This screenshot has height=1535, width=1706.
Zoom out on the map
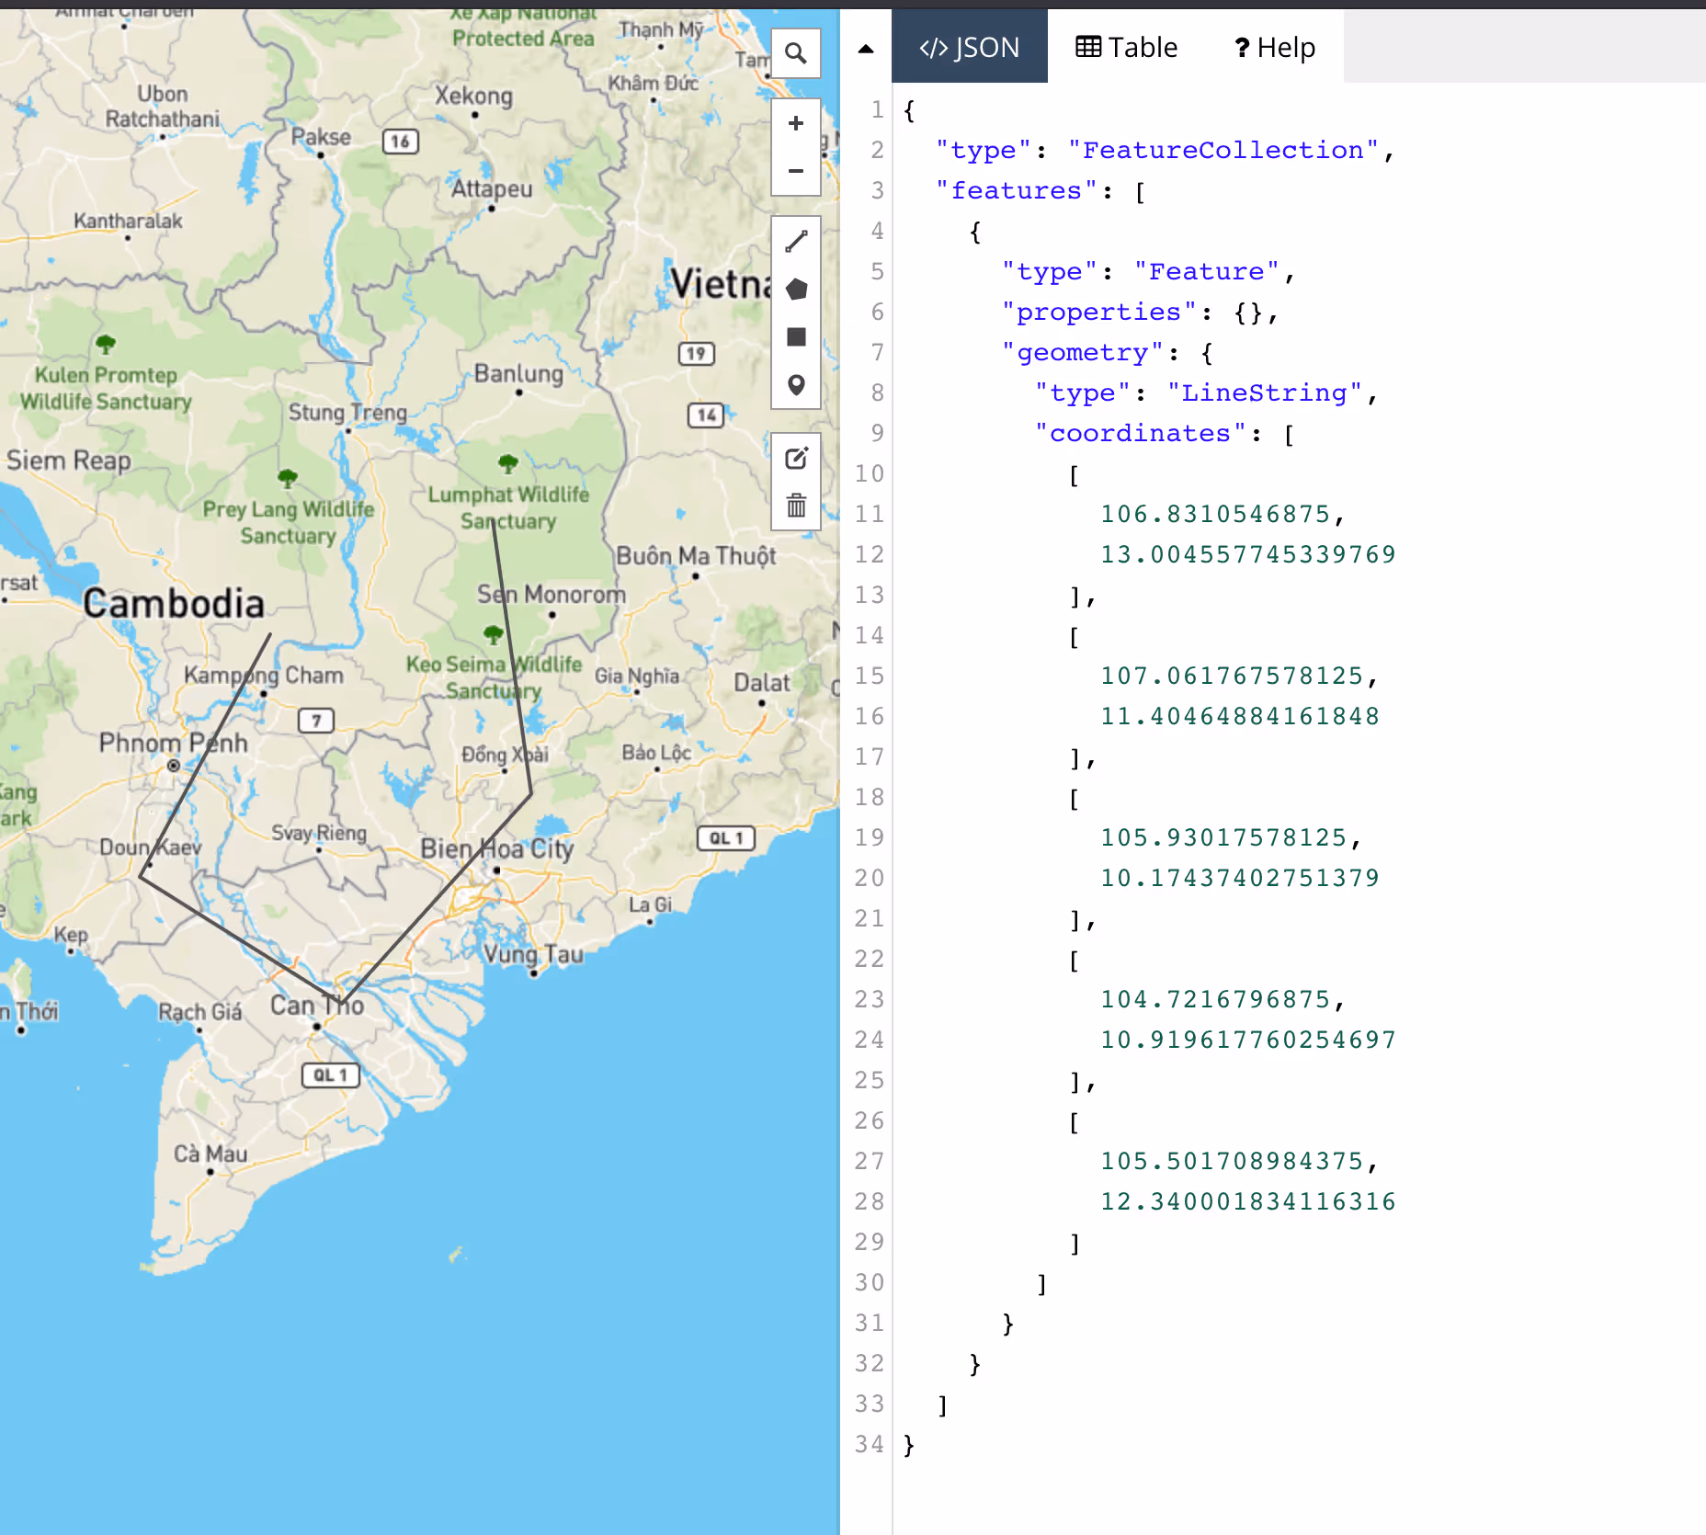tap(796, 171)
